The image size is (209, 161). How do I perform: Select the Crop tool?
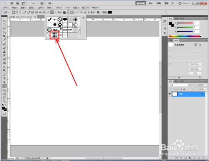click(4, 36)
